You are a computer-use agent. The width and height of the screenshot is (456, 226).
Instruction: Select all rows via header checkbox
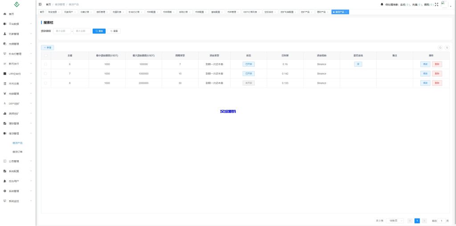[45, 55]
